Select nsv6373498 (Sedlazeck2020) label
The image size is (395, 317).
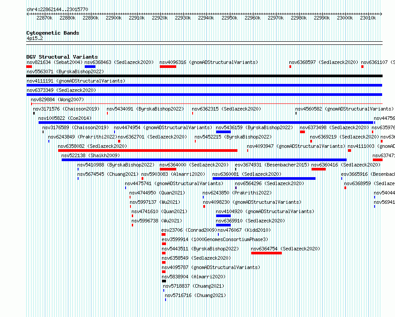(334, 127)
